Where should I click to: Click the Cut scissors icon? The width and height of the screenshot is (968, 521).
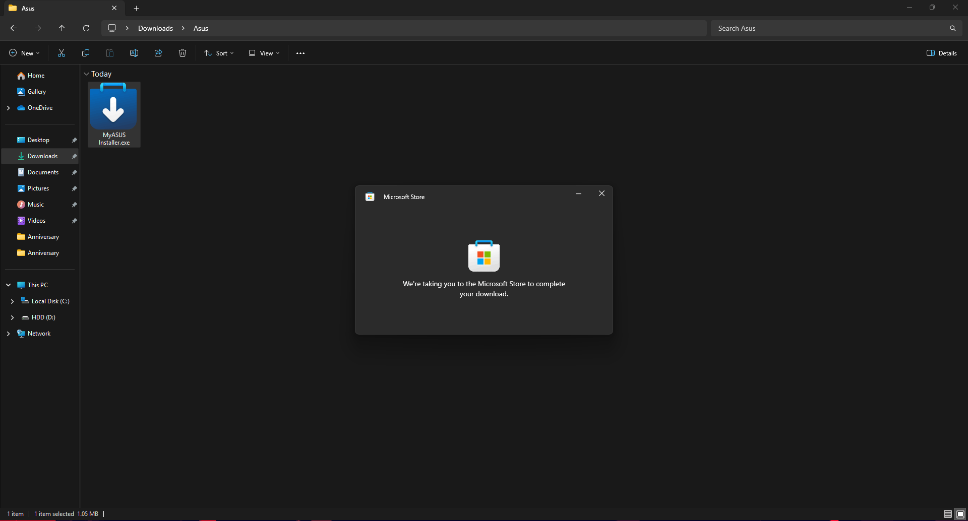62,53
